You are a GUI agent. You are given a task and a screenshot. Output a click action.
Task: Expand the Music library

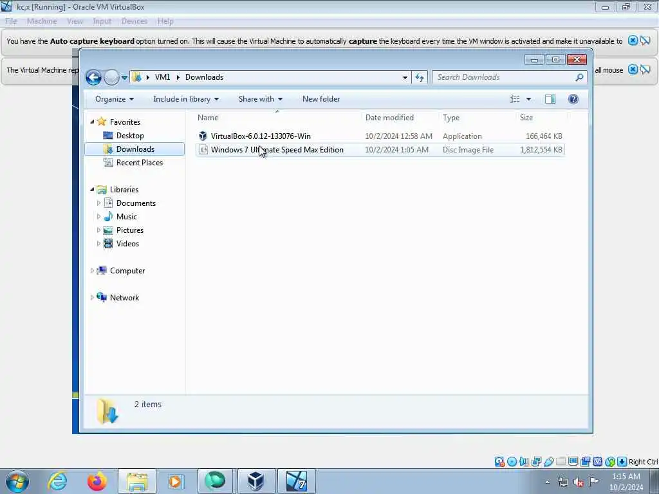[x=98, y=217]
